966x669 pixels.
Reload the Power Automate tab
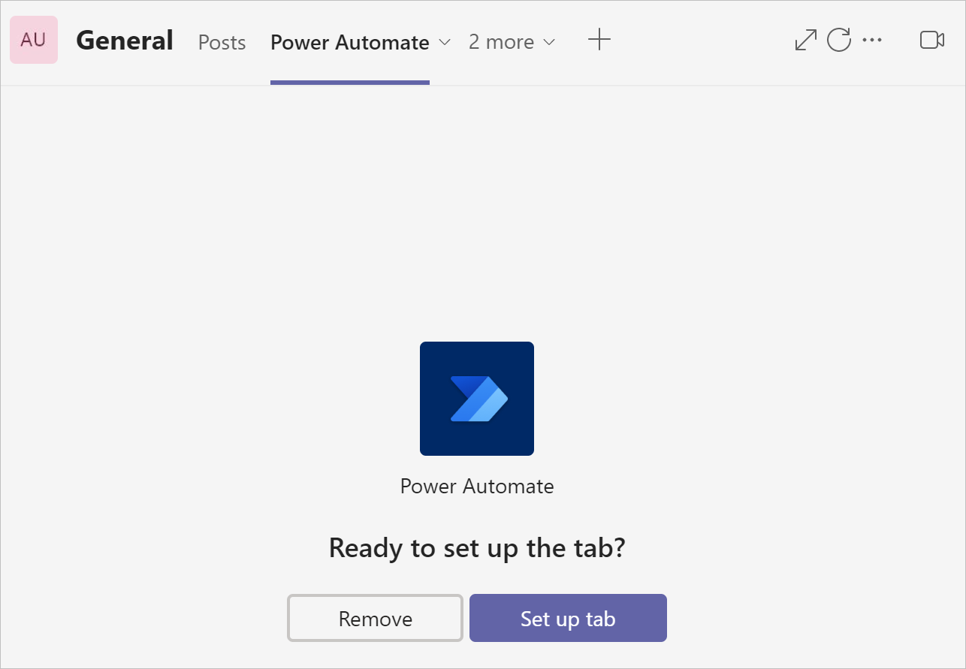tap(839, 40)
